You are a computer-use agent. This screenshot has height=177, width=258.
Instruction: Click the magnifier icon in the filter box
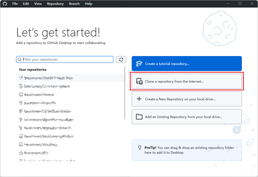tap(20, 60)
